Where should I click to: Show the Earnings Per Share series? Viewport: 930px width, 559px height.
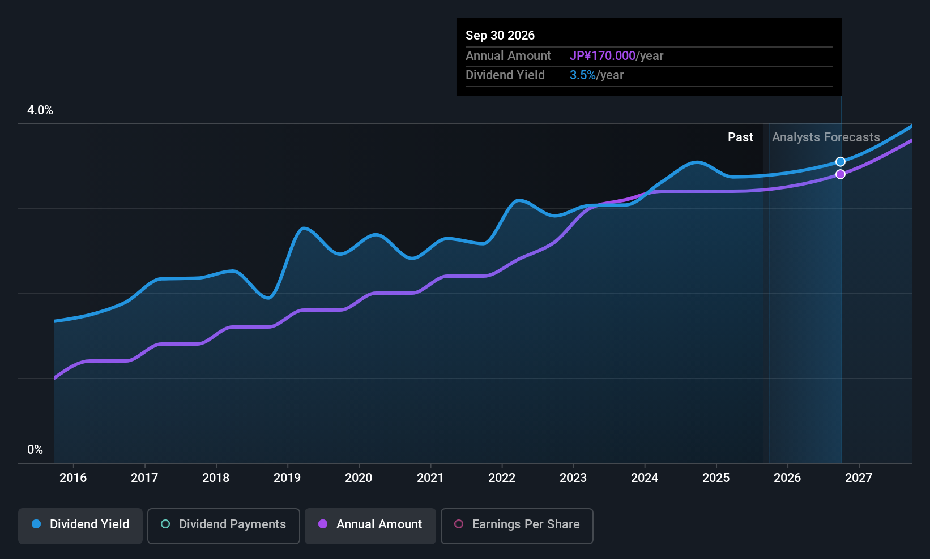click(517, 524)
